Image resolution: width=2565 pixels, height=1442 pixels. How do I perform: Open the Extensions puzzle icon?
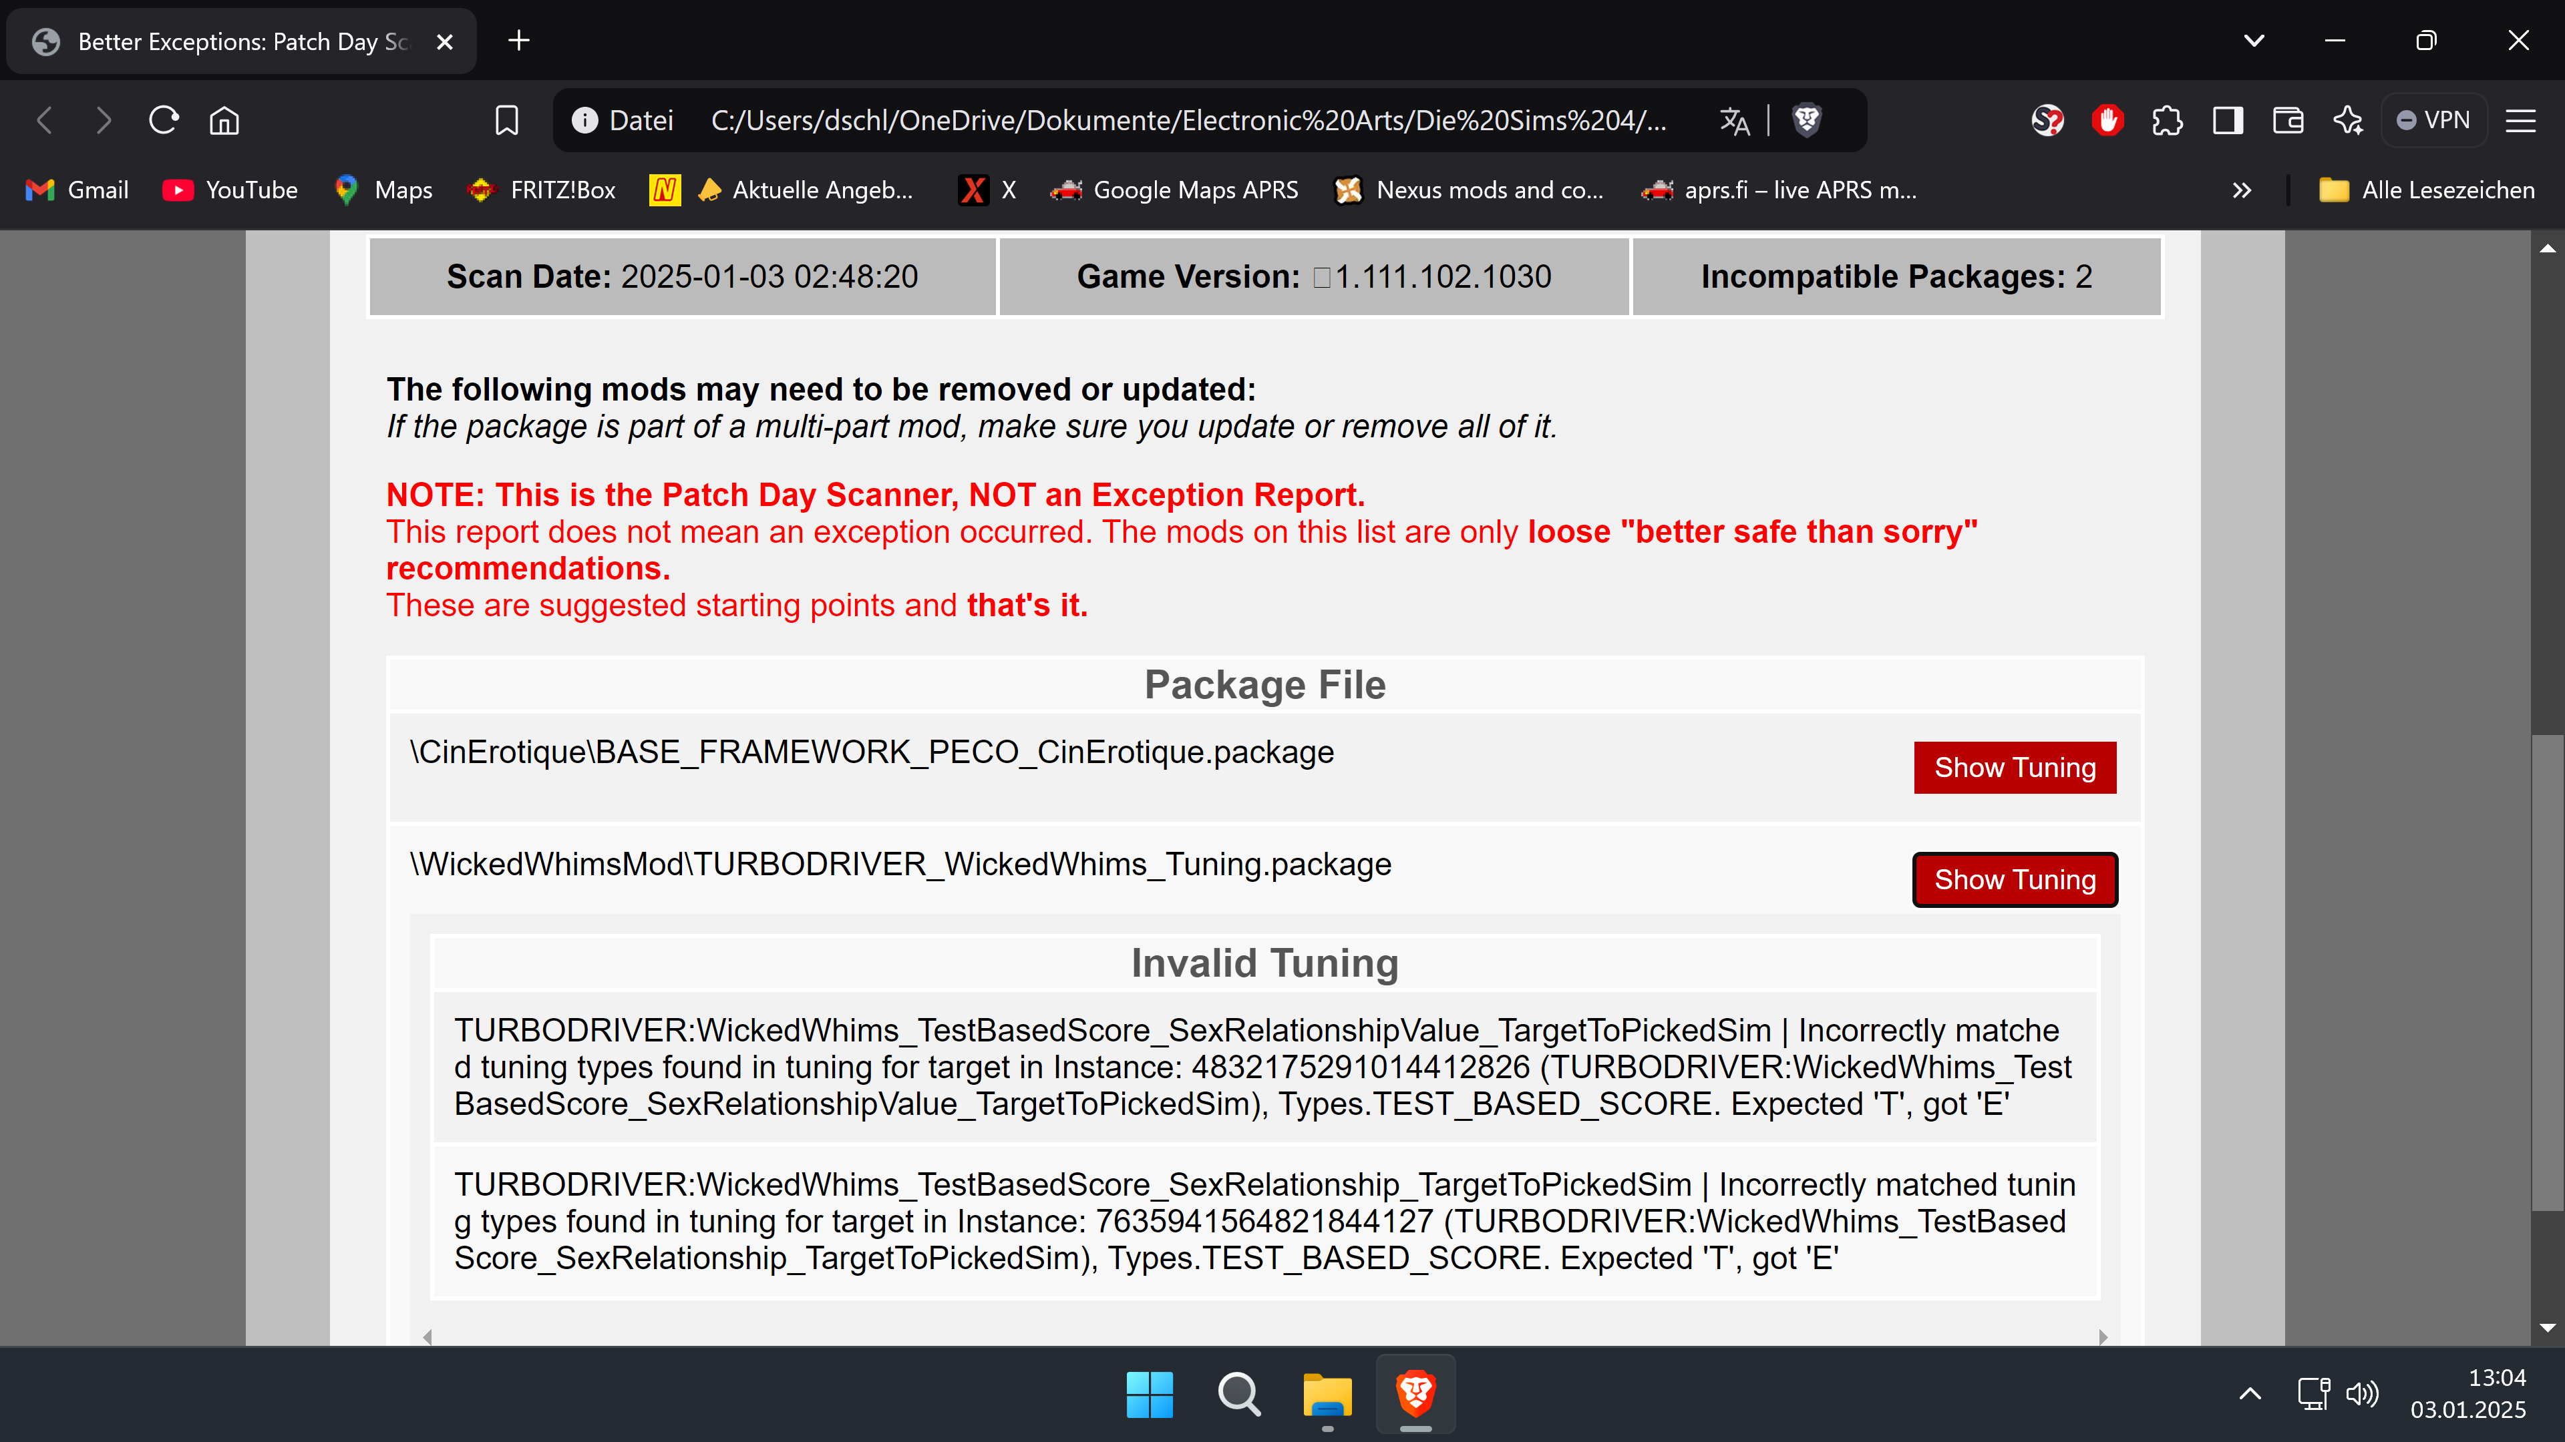(x=2167, y=119)
